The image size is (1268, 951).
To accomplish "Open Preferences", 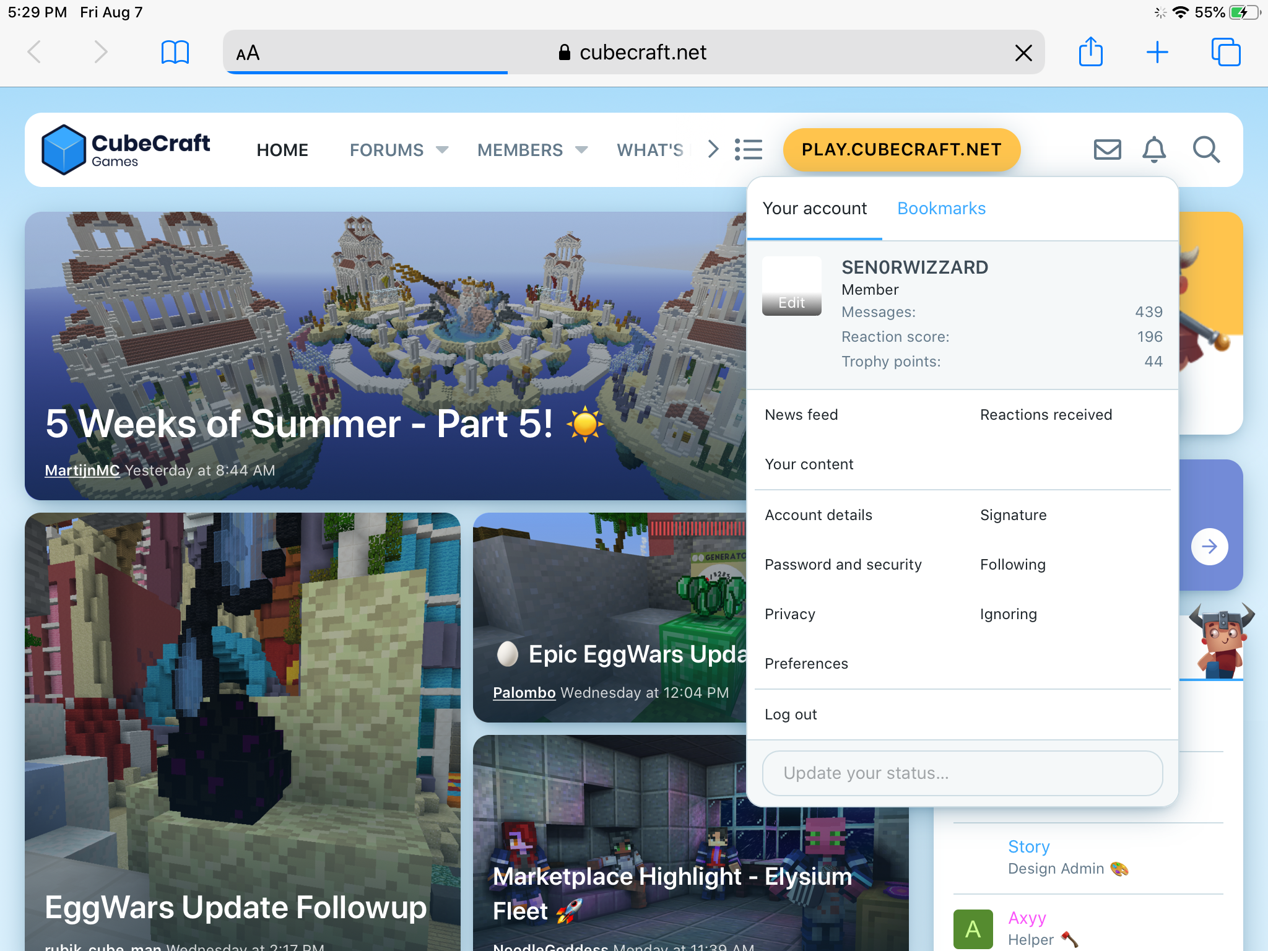I will pos(806,664).
